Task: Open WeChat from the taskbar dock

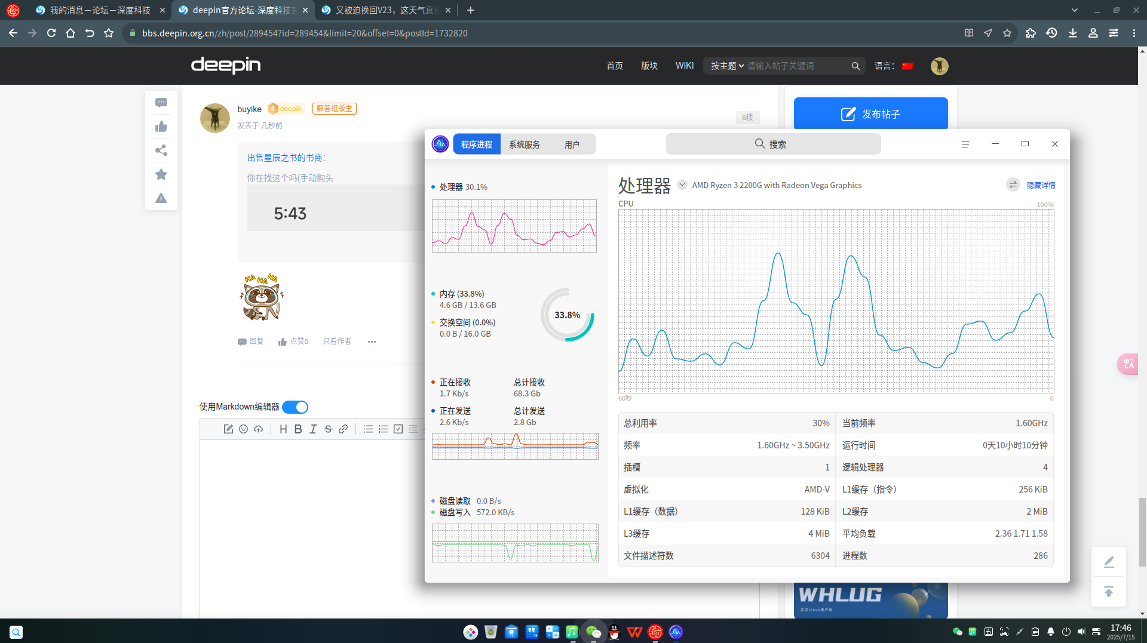Action: pyautogui.click(x=593, y=632)
